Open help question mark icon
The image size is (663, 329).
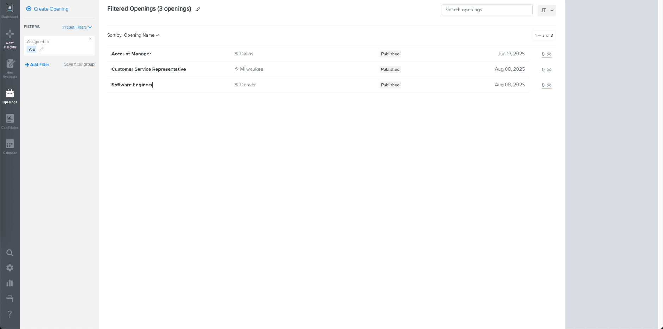tap(10, 314)
